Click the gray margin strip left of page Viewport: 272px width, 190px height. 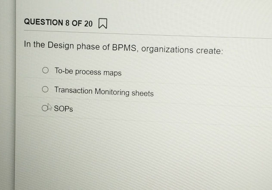pos(7,95)
